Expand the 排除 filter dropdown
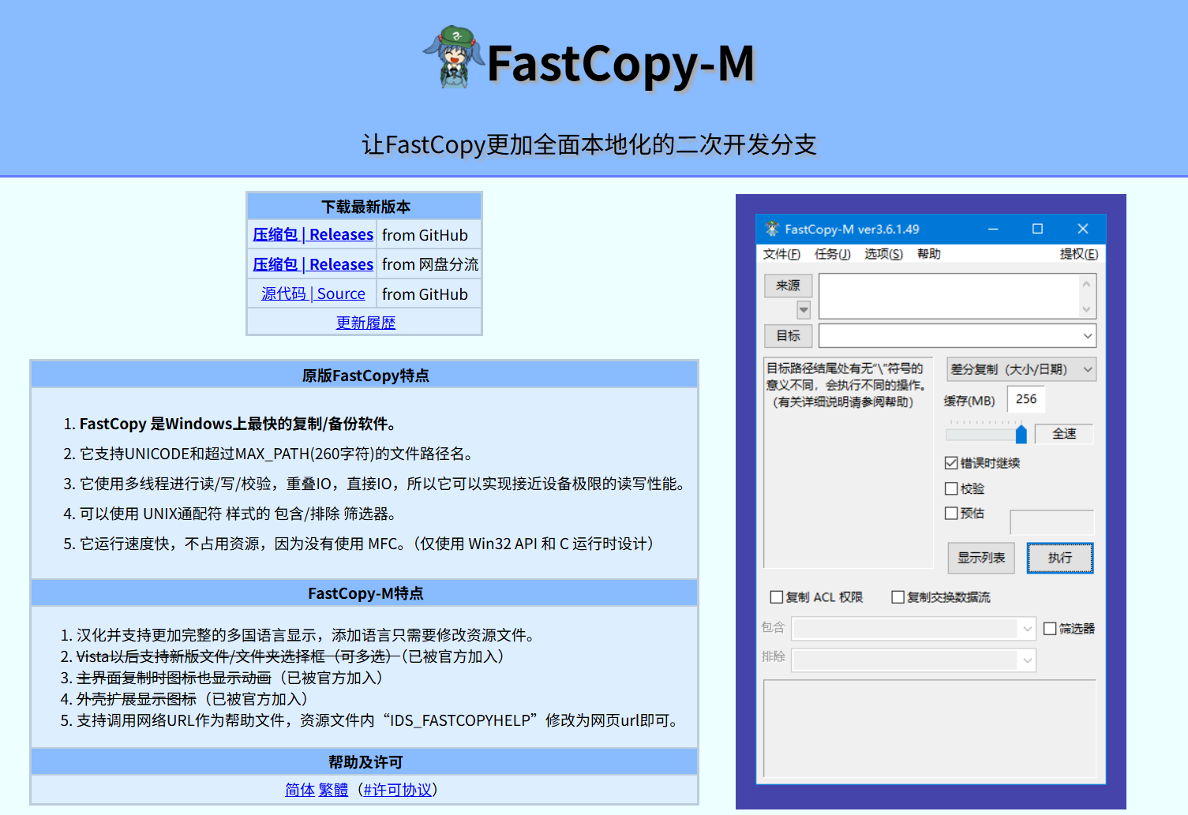Screen dimensions: 1188x815 [x=1027, y=660]
